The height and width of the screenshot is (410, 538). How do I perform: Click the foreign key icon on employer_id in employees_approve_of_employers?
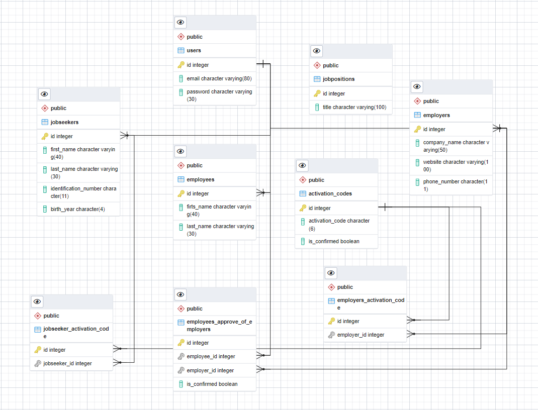pos(181,370)
